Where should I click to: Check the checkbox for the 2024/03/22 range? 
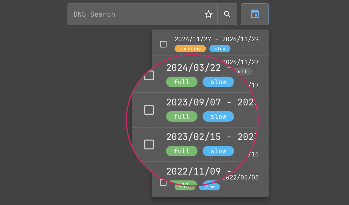(149, 75)
